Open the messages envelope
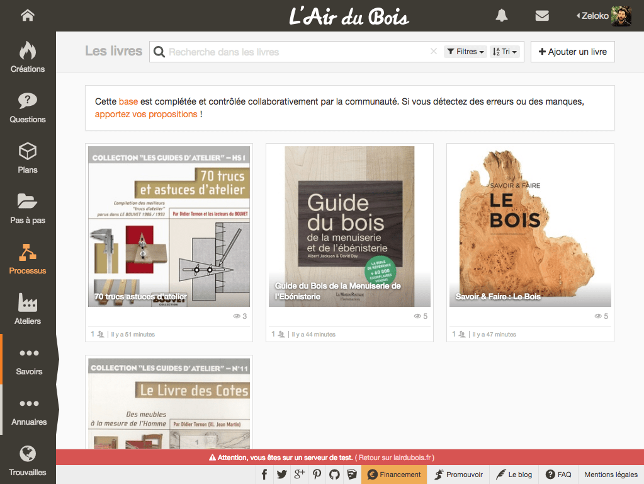The image size is (644, 484). pyautogui.click(x=542, y=16)
